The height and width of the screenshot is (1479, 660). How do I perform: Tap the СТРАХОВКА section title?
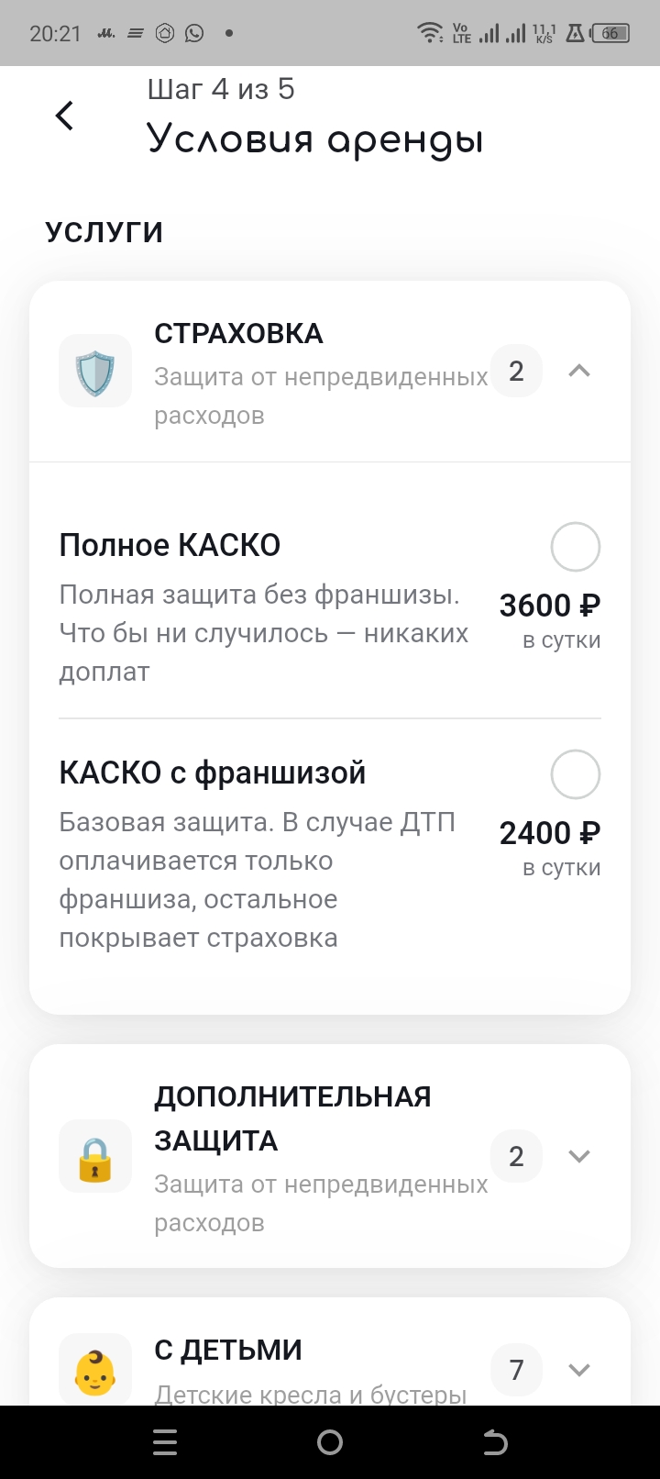click(x=238, y=334)
